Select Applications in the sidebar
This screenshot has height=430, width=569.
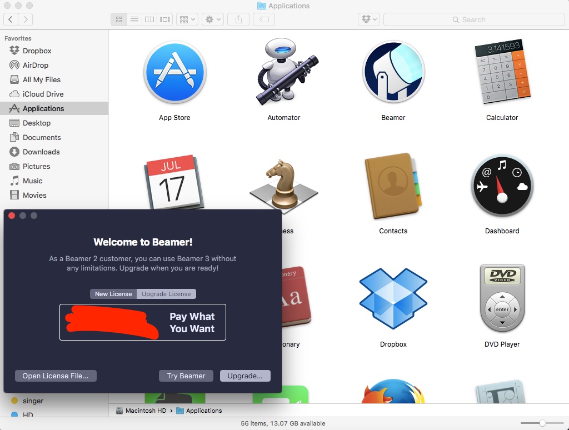(54, 108)
